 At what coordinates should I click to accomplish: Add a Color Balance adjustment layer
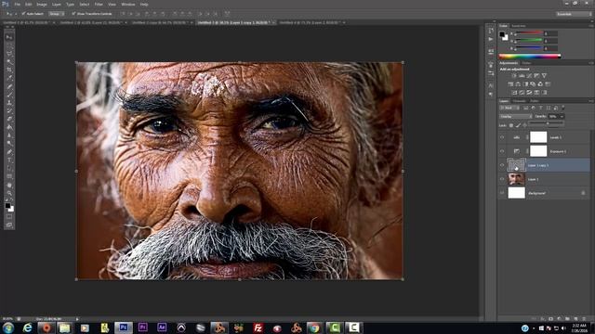tap(518, 84)
